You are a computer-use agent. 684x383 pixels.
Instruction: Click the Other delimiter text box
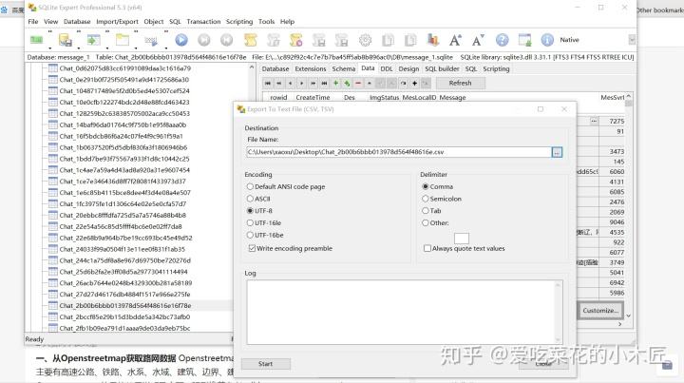462,239
